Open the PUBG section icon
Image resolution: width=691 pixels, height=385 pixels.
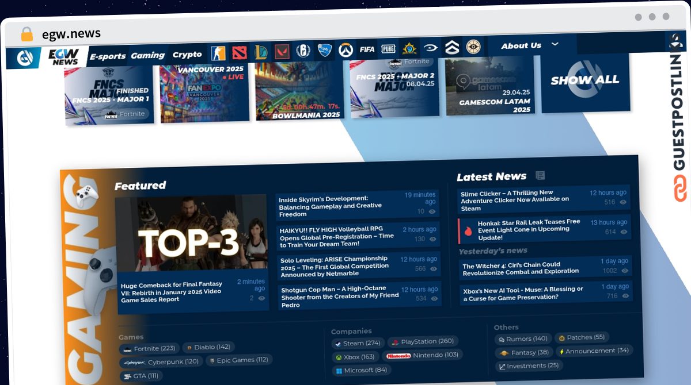click(388, 49)
